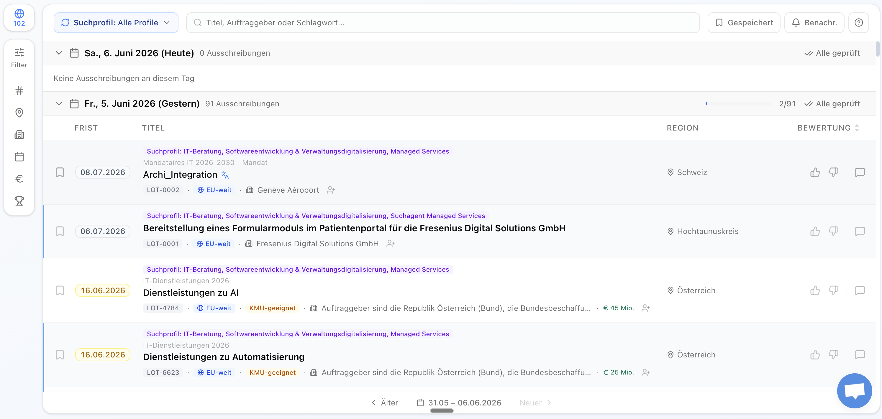The width and height of the screenshot is (882, 419).
Task: Thumbs down Dienstleistungen zu AI
Action: (x=833, y=291)
